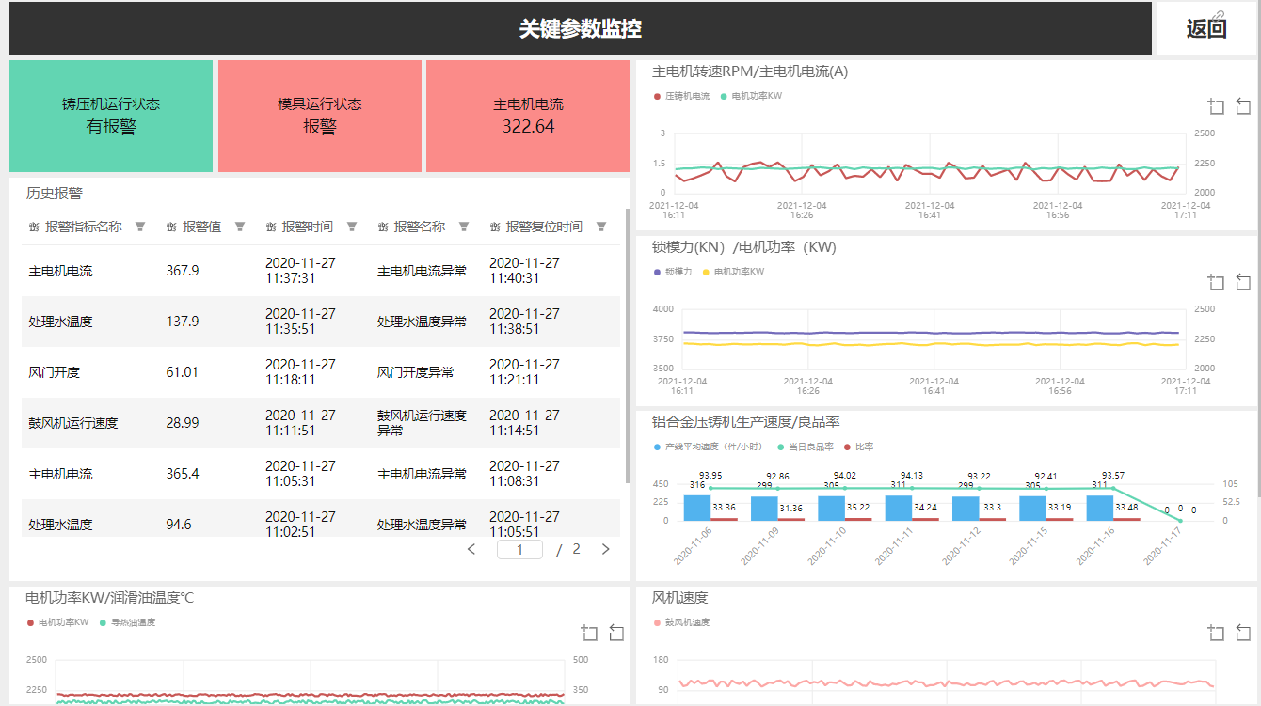
Task: Click the sort icon beside 报警指标名称 header
Action: 34,227
